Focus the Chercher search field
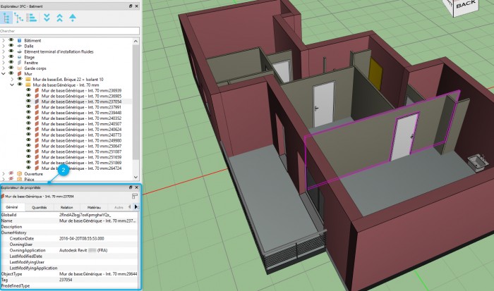This screenshot has height=291, width=494. point(70,31)
